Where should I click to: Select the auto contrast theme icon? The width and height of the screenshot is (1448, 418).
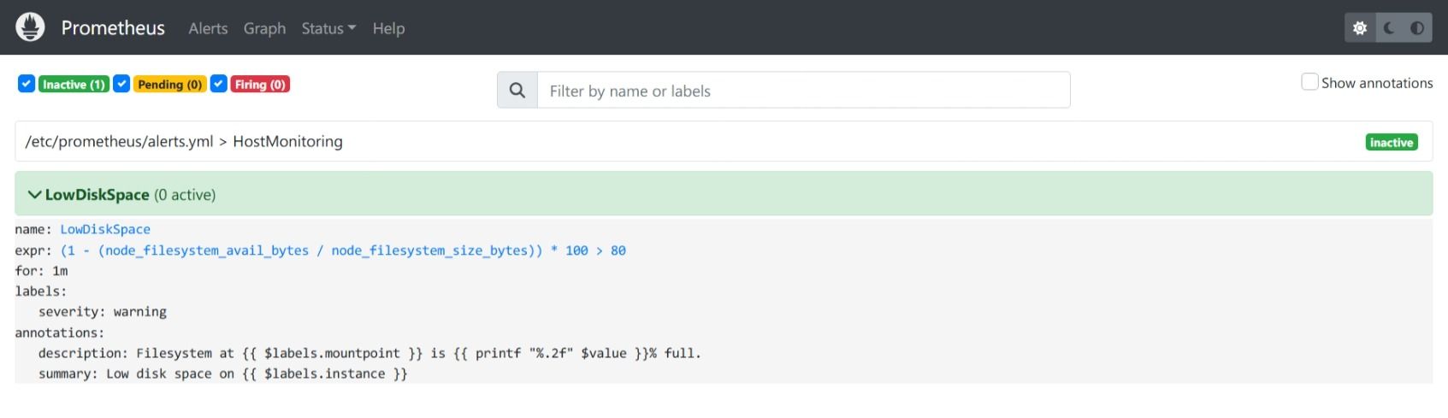pyautogui.click(x=1417, y=28)
